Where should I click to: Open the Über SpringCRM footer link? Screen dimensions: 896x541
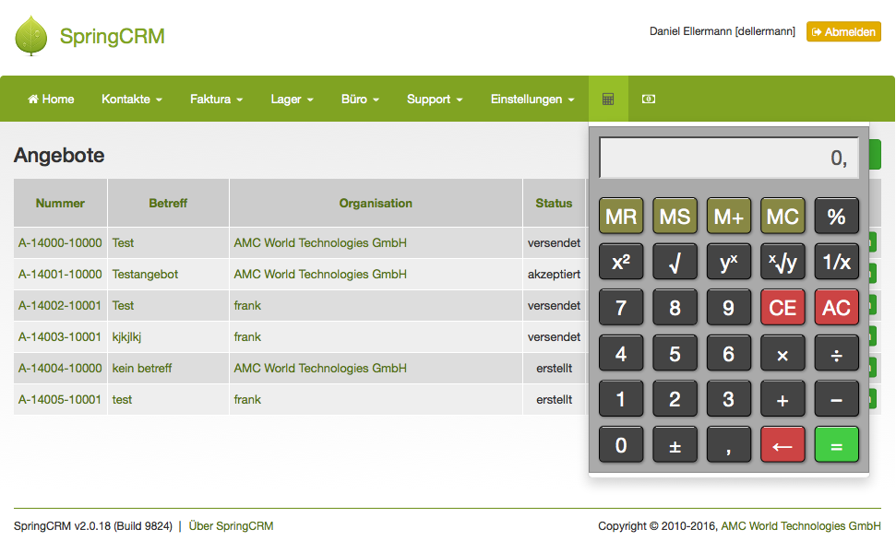point(231,525)
